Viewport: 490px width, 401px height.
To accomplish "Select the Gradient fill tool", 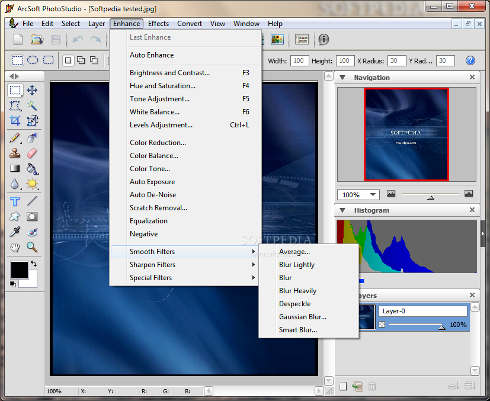I will (15, 169).
